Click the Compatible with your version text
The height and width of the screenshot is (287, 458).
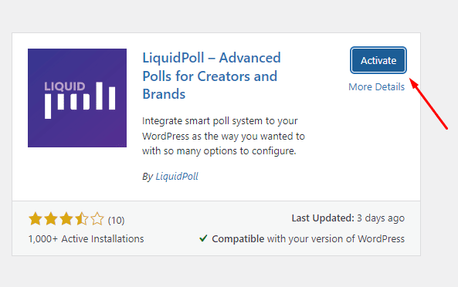308,239
